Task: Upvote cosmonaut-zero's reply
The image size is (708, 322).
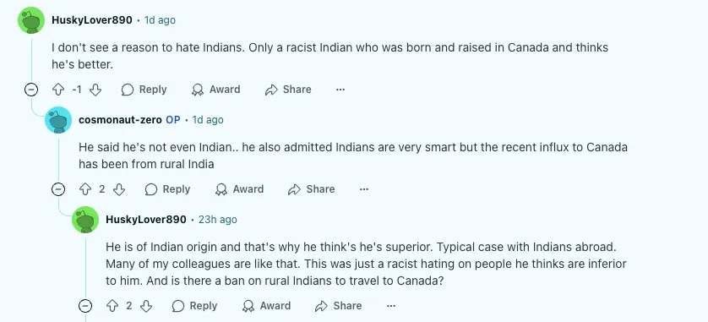Action: [85, 189]
